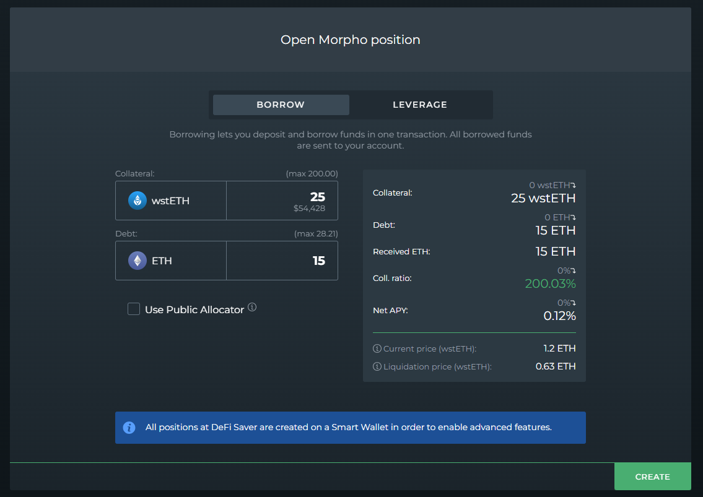Click info icon next to Liquidation price

tap(377, 367)
